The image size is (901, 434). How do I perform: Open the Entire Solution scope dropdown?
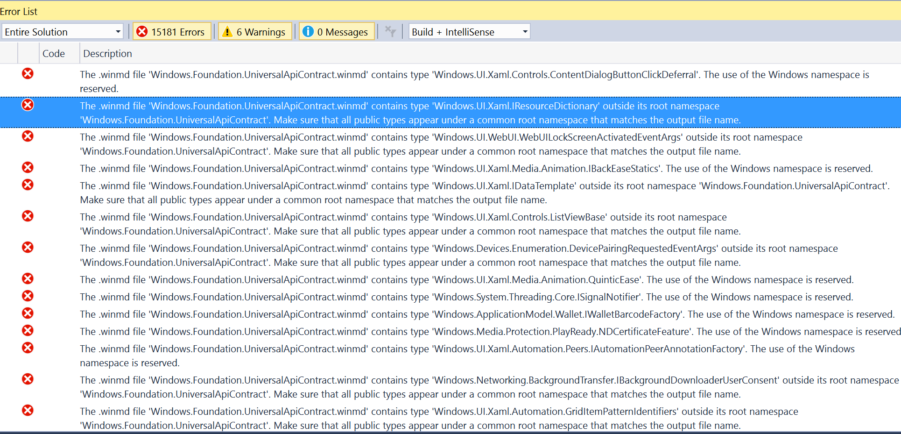click(x=62, y=32)
